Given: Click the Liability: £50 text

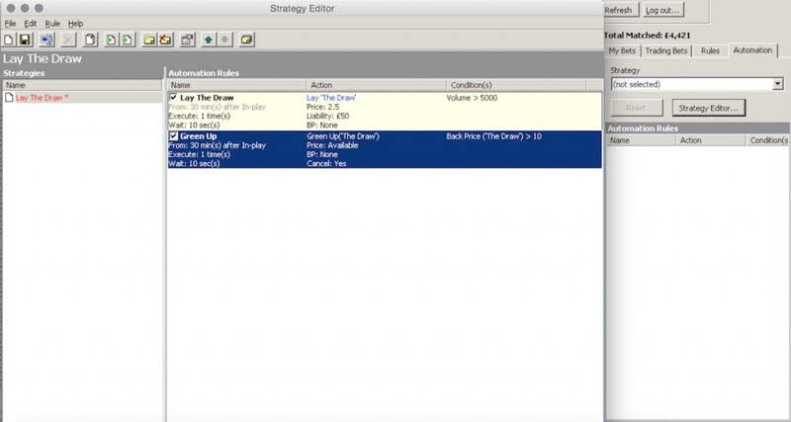Looking at the screenshot, I should [328, 116].
